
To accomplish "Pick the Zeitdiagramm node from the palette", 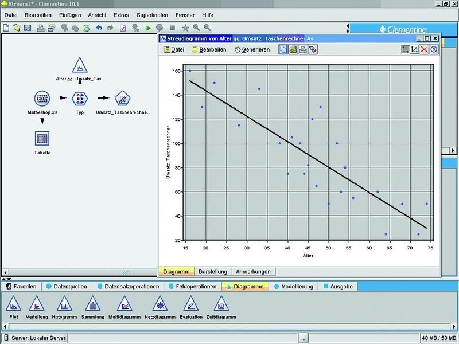I will 221,304.
